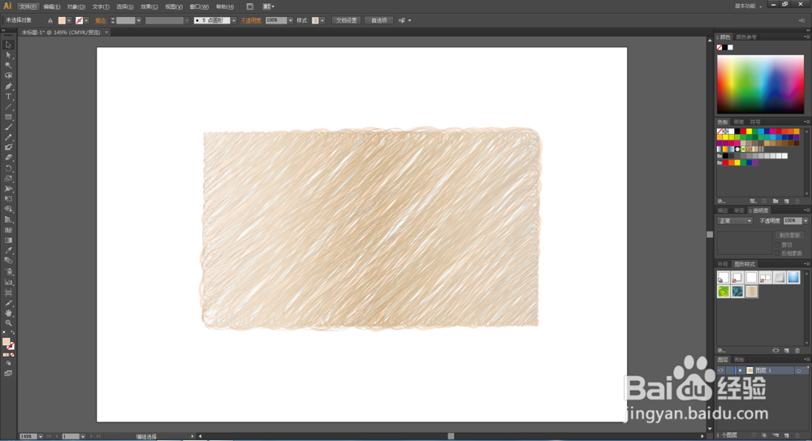Click target circle of 图层 1
The width and height of the screenshot is (812, 441).
(x=798, y=370)
